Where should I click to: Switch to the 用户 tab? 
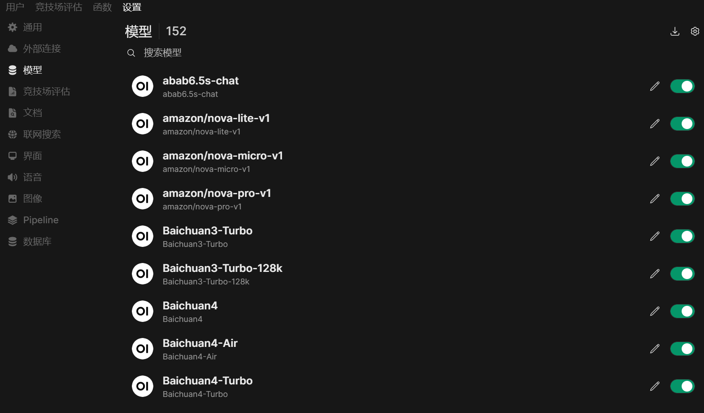(x=15, y=7)
